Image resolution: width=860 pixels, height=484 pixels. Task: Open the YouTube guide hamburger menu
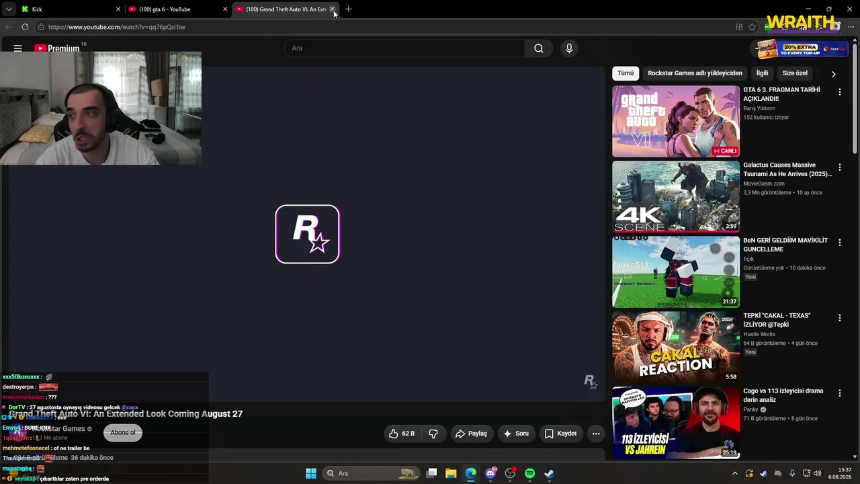(18, 48)
